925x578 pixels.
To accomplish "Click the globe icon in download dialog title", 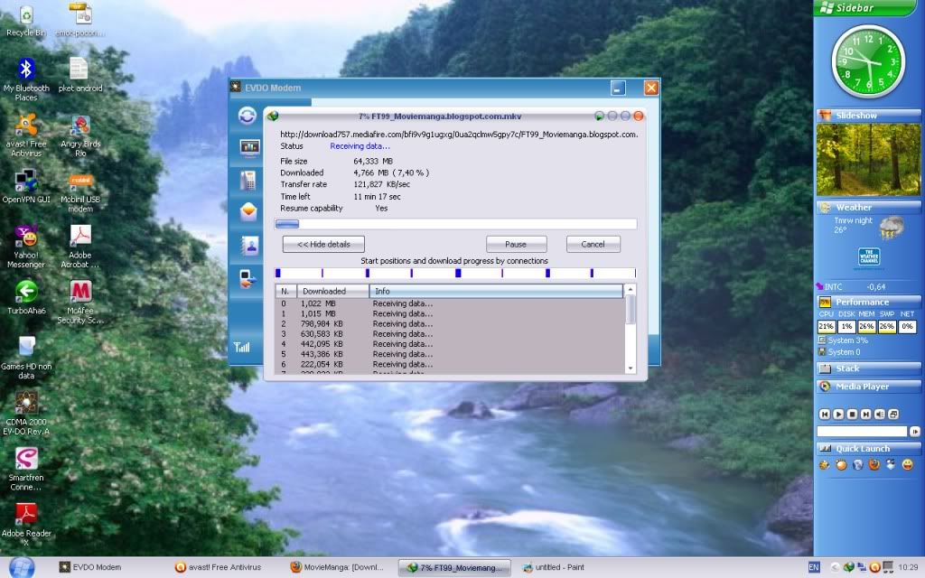I will tap(273, 117).
